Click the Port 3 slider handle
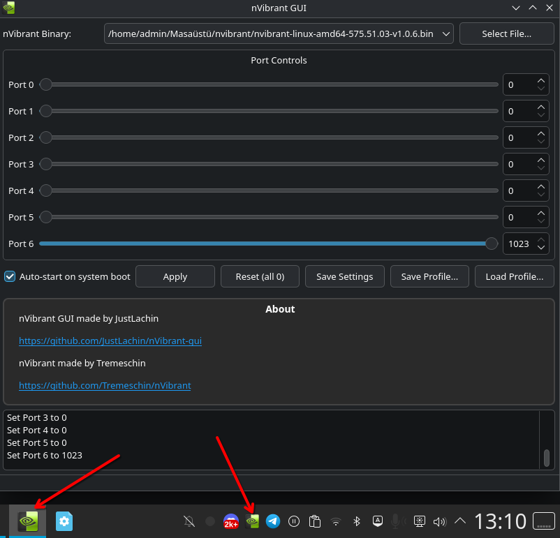560x538 pixels. 45,164
